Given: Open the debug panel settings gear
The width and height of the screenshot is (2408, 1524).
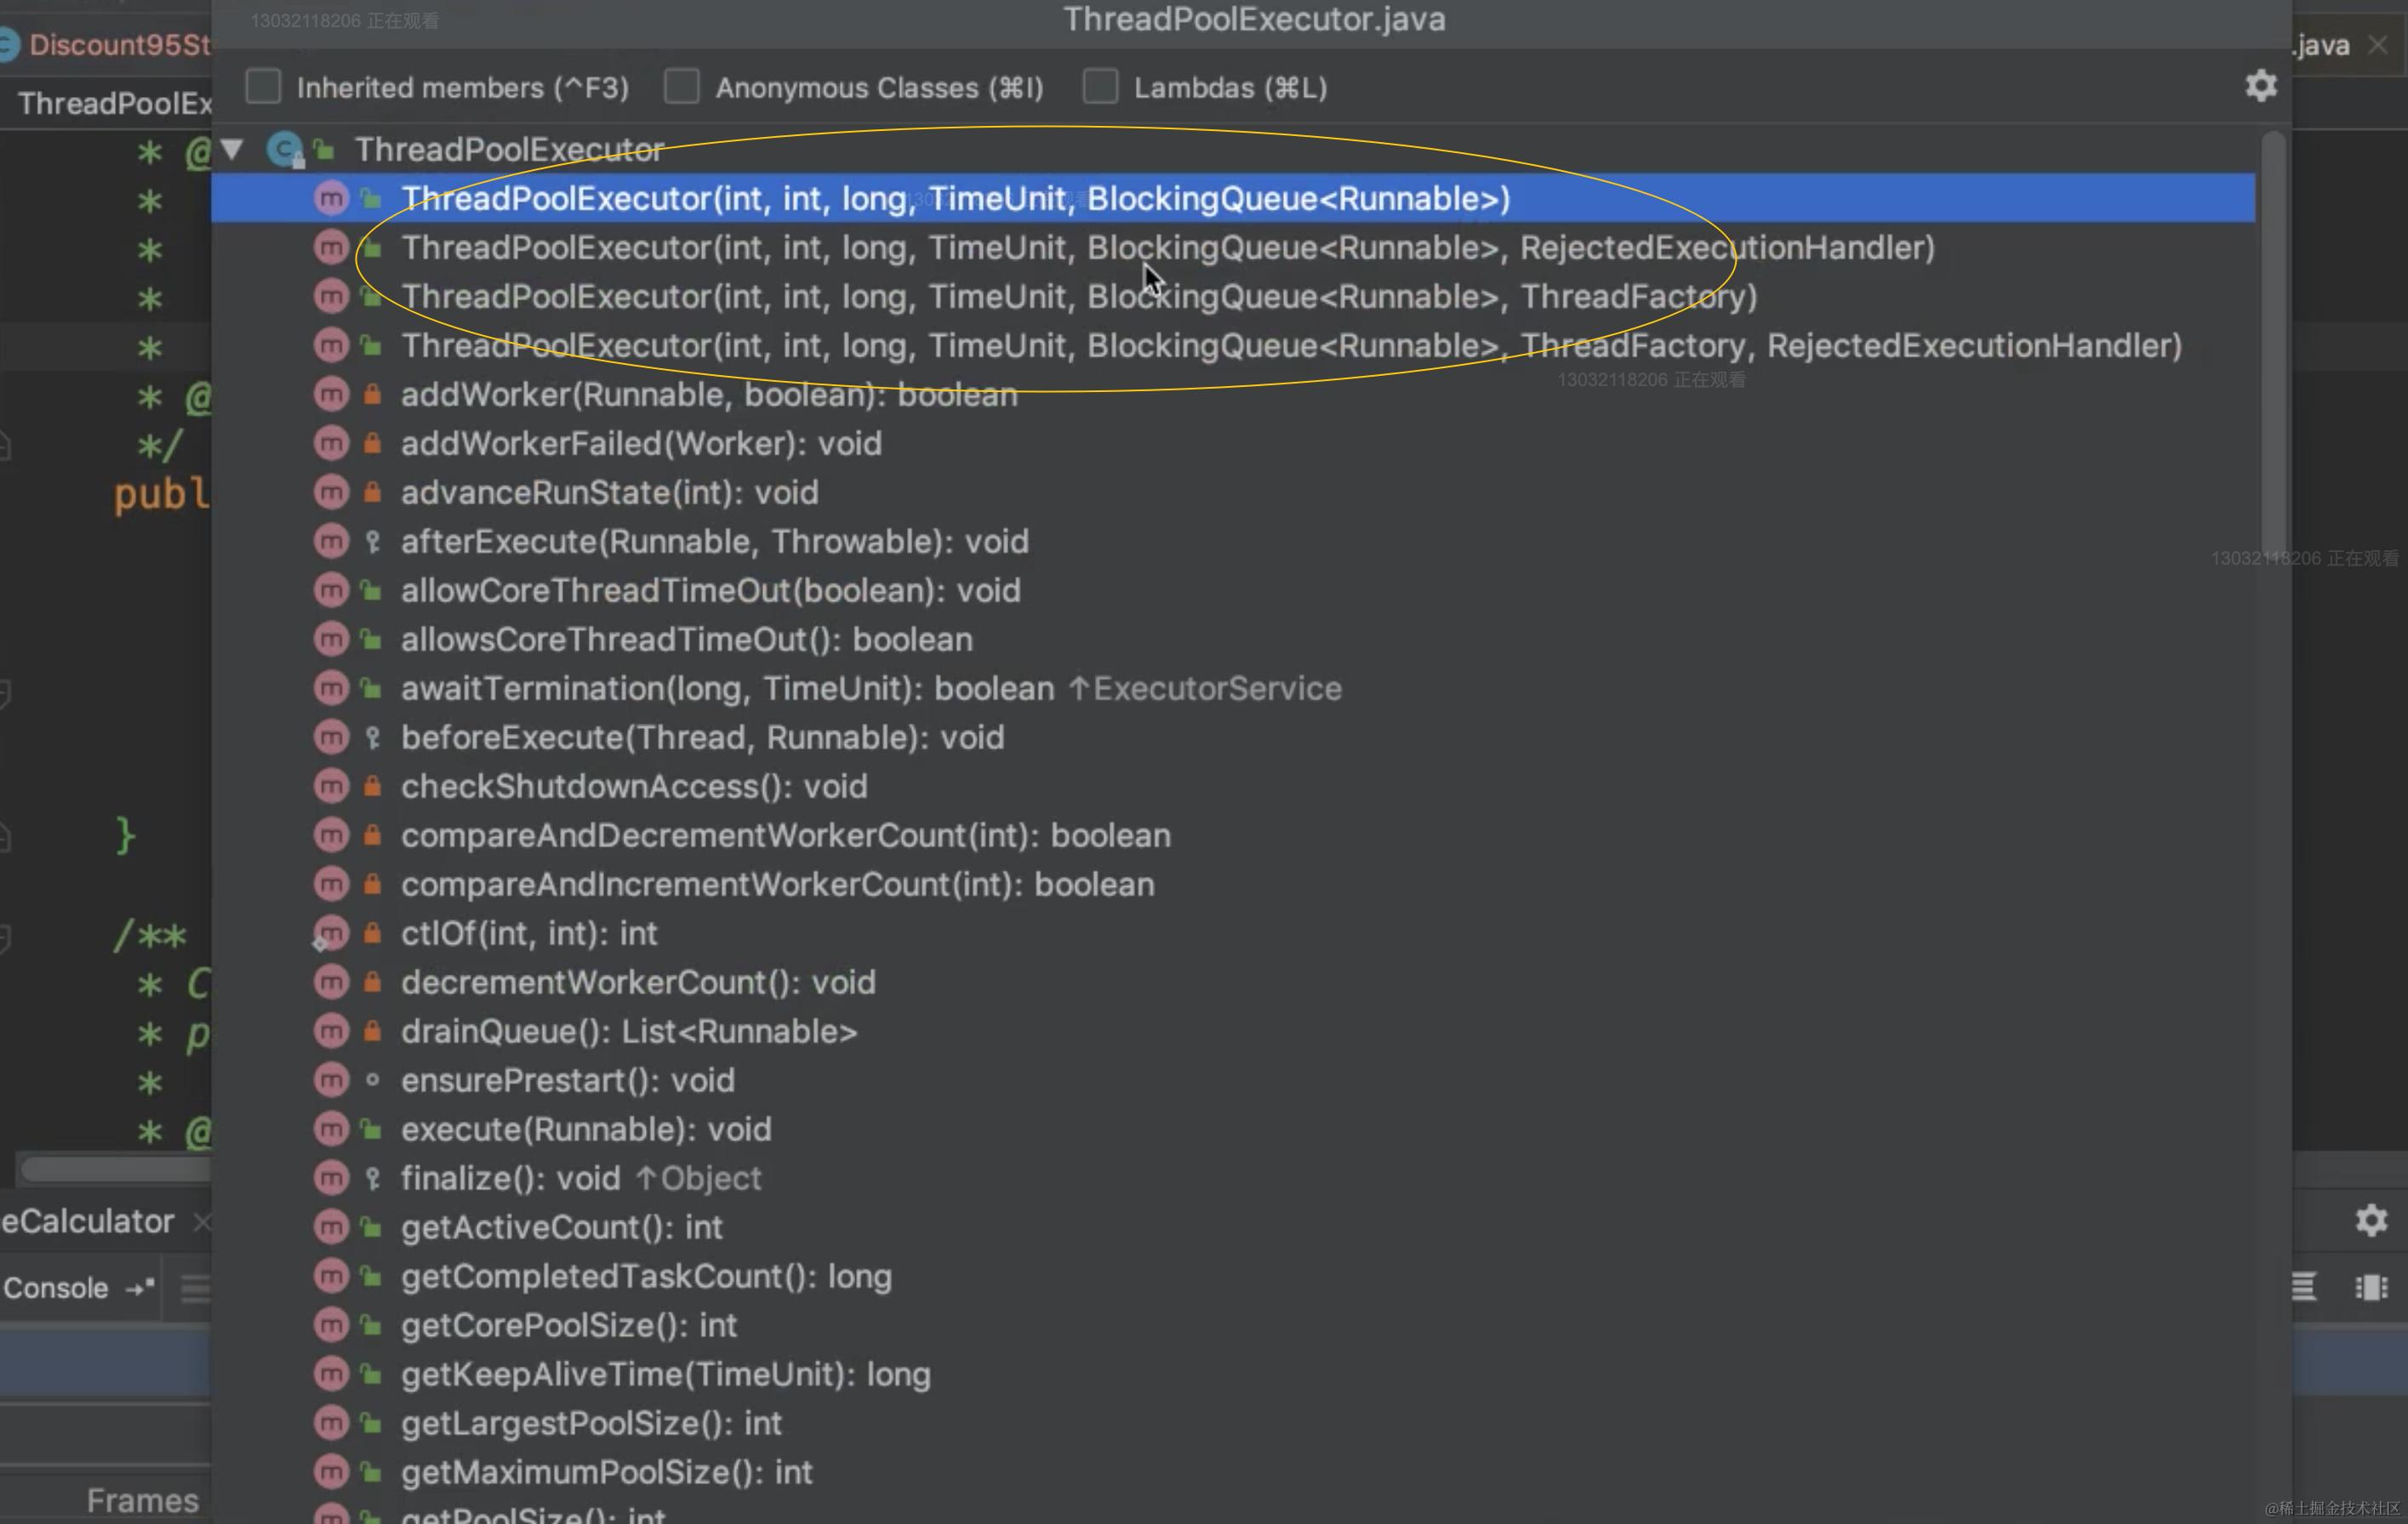Looking at the screenshot, I should (2371, 1220).
